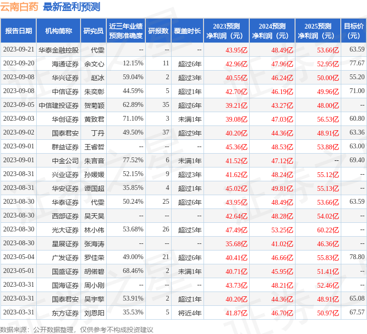Click researcher 黄致君

coord(94,119)
